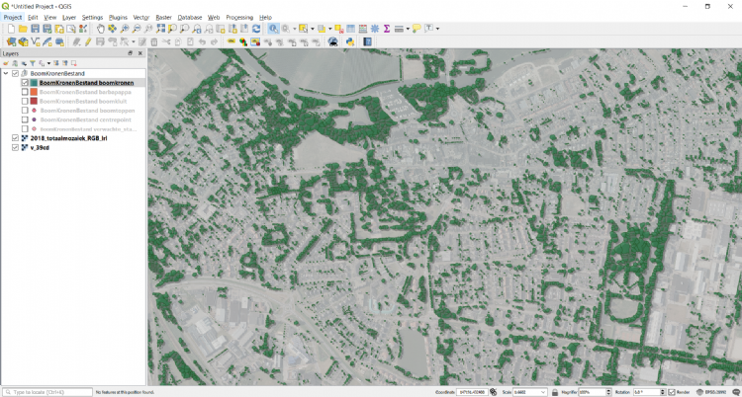Click the Save Project icon

[x=36, y=29]
